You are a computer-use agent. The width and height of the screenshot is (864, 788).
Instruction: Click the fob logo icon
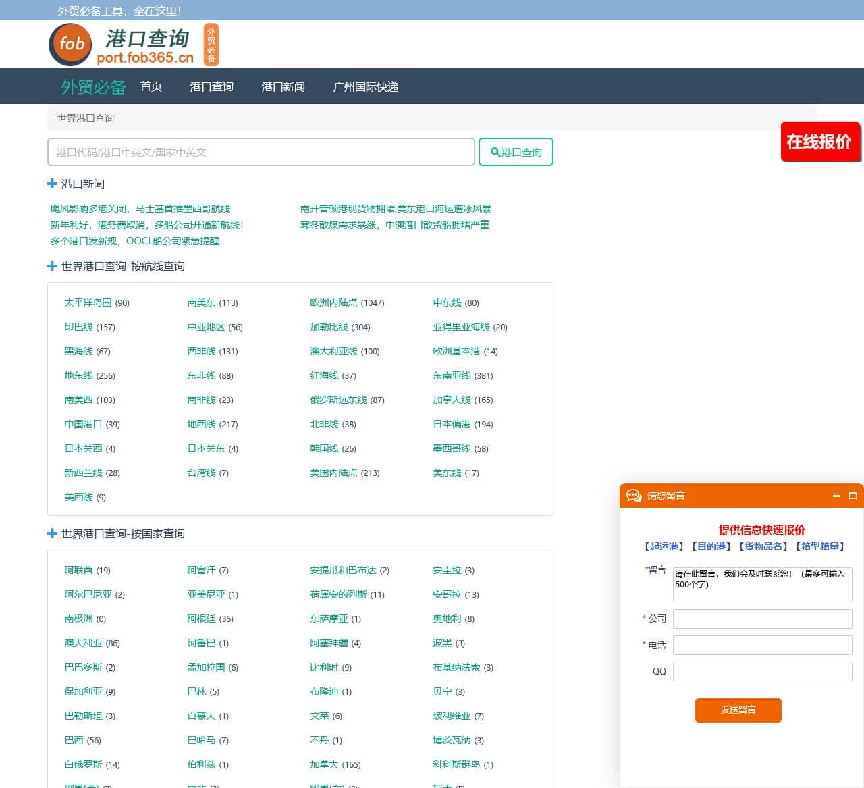coord(70,45)
